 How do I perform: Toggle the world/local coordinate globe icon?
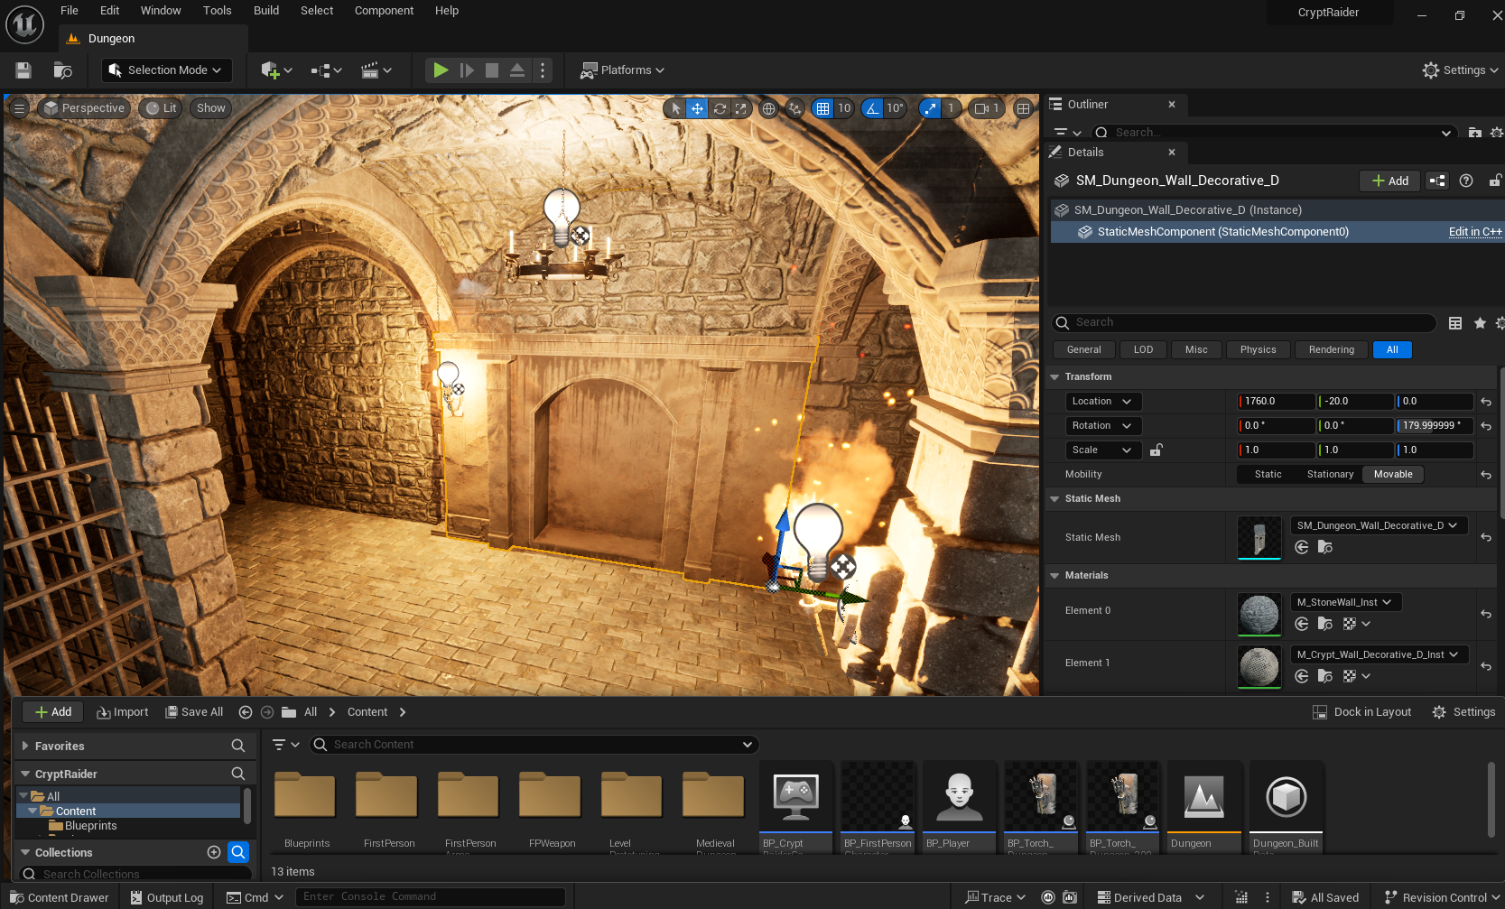[x=768, y=108]
